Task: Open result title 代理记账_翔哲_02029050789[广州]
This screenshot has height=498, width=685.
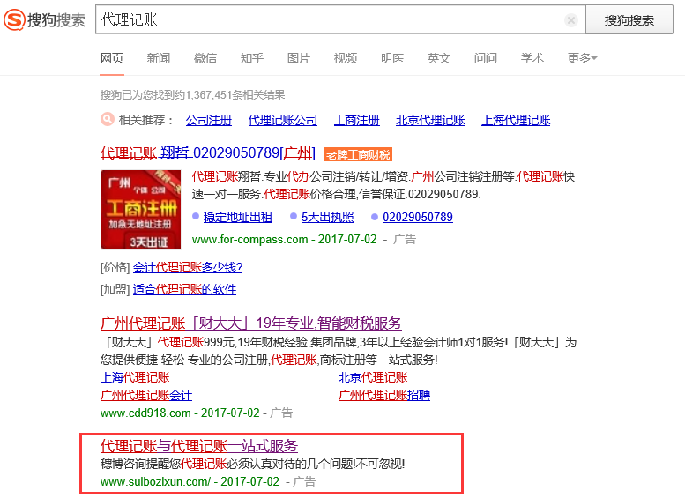Action: pos(207,152)
